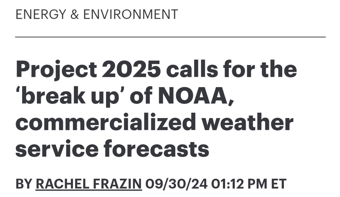The width and height of the screenshot is (340, 197).
Task: Click "calls for the" in the headline
Action: pos(231,70)
